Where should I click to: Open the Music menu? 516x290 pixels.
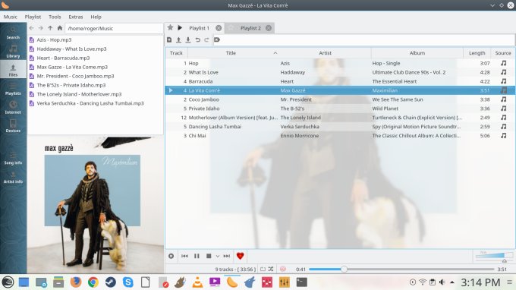[x=10, y=17]
